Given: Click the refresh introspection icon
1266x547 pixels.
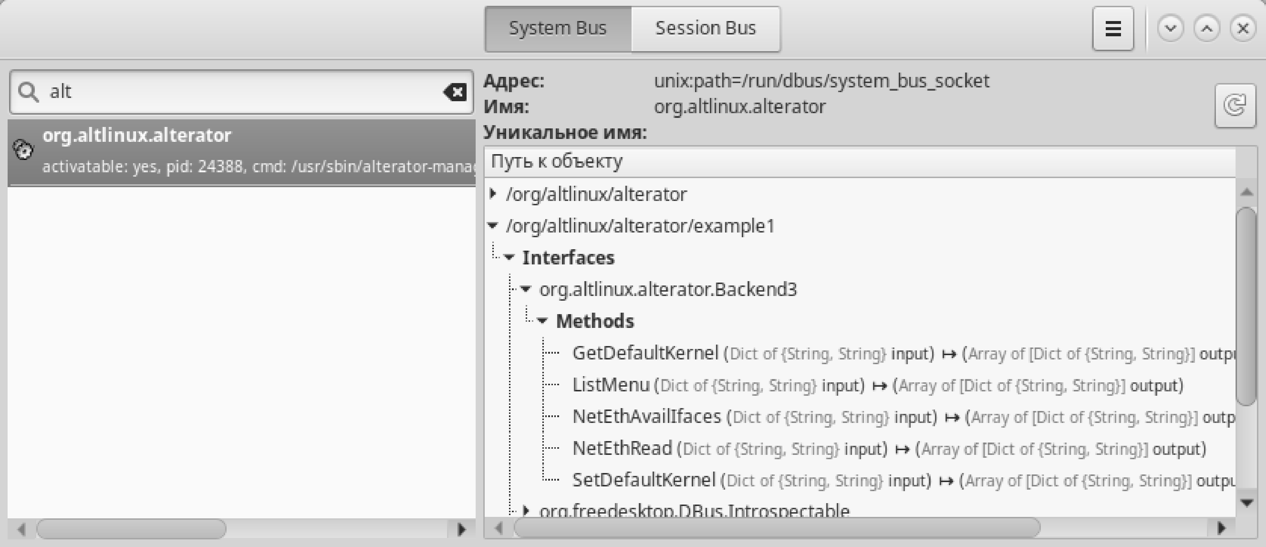Looking at the screenshot, I should (x=1234, y=105).
